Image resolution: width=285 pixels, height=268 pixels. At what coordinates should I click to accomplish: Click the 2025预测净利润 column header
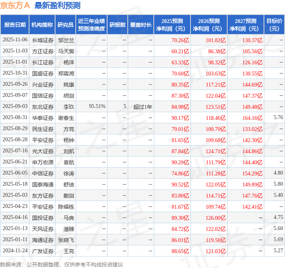pos(172,25)
